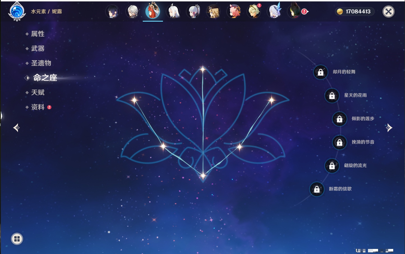This screenshot has width=405, height=254.
Task: Click the red notification dot beside 资料
Action: [49, 107]
